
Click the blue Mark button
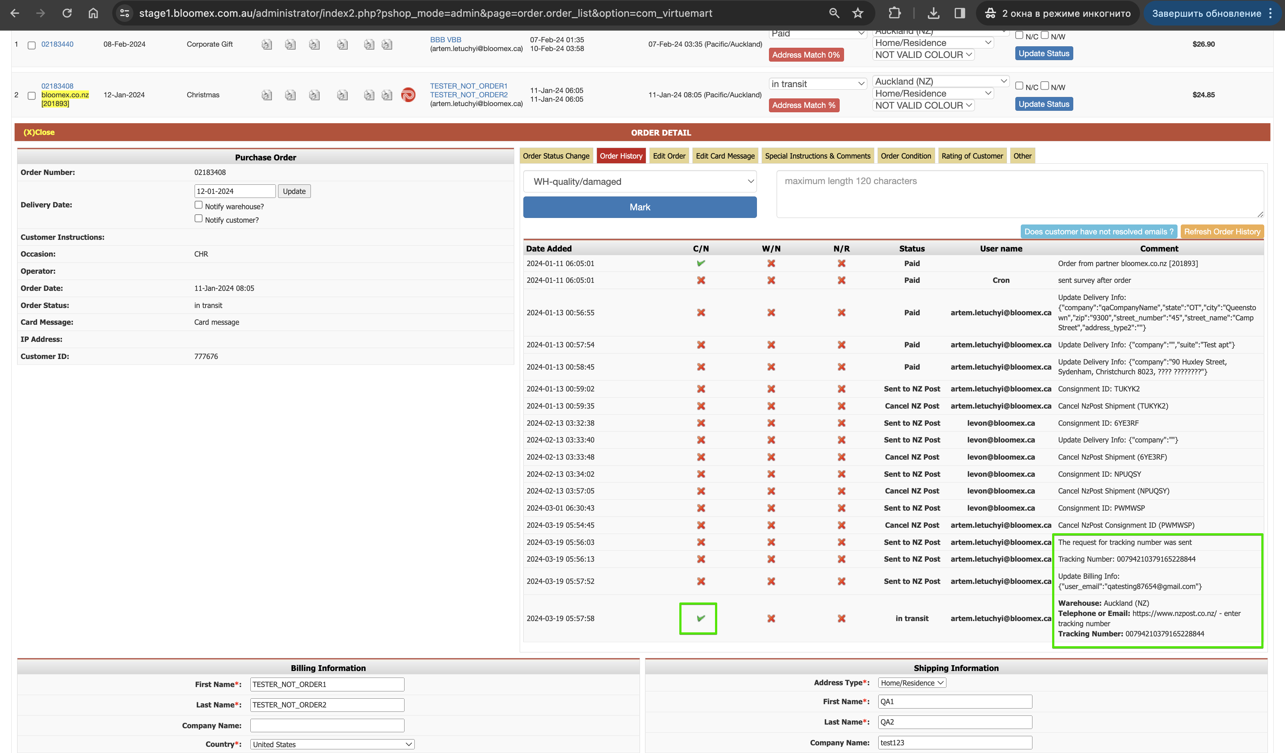tap(640, 207)
